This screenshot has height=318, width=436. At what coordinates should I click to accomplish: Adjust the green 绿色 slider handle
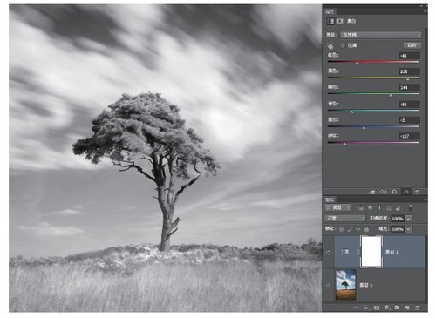pyautogui.click(x=391, y=95)
